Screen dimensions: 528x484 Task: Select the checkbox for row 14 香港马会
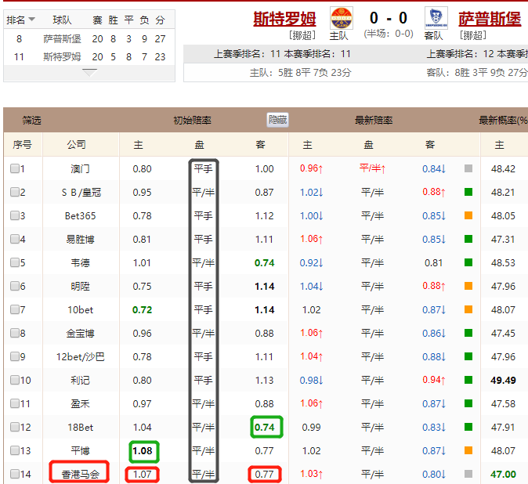coord(15,474)
